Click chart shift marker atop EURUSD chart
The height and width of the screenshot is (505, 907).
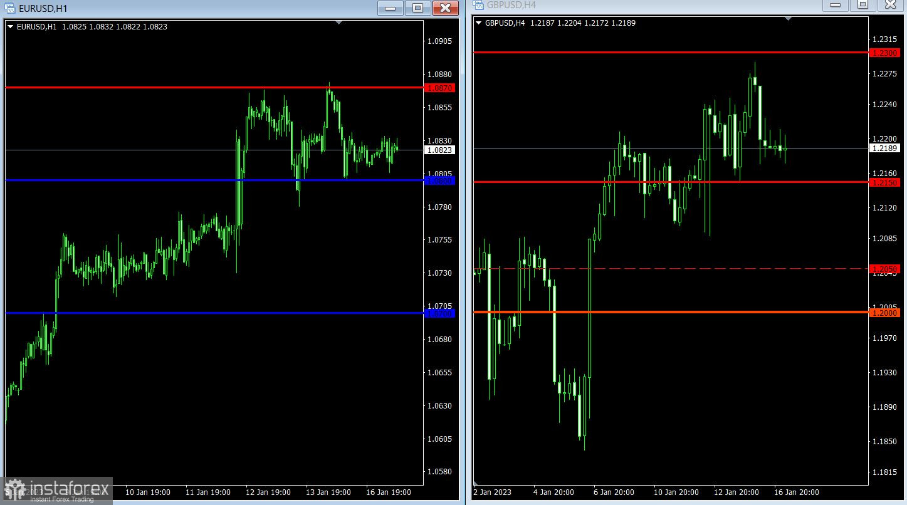point(339,23)
